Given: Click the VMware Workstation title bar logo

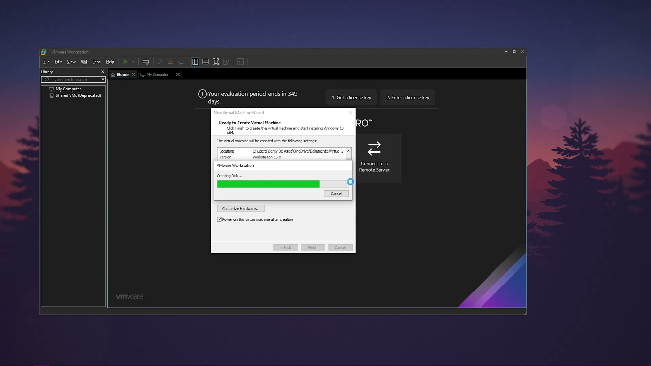Looking at the screenshot, I should (44, 52).
